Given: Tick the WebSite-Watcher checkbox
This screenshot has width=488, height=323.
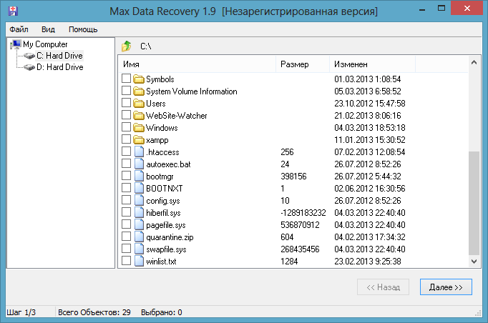Looking at the screenshot, I should point(126,115).
